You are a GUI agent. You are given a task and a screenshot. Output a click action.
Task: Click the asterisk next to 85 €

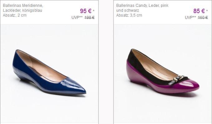coord(207,10)
